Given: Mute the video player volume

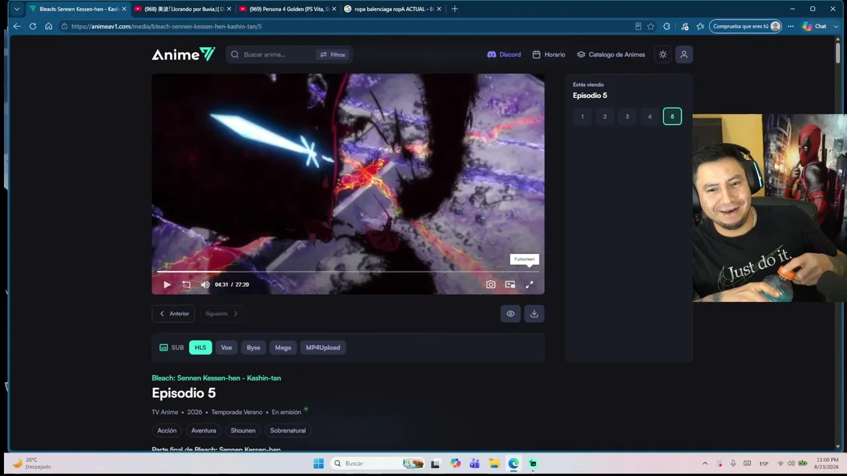Looking at the screenshot, I should click(205, 285).
